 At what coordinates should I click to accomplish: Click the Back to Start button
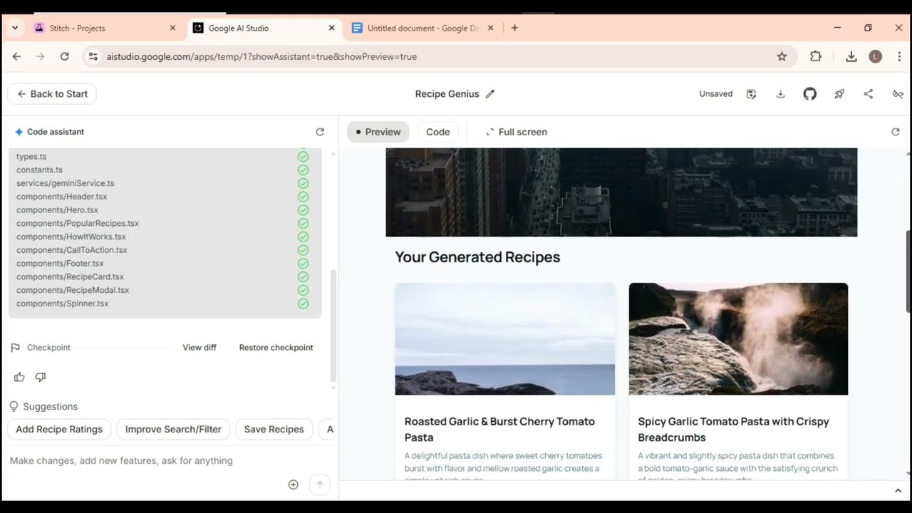tap(52, 94)
